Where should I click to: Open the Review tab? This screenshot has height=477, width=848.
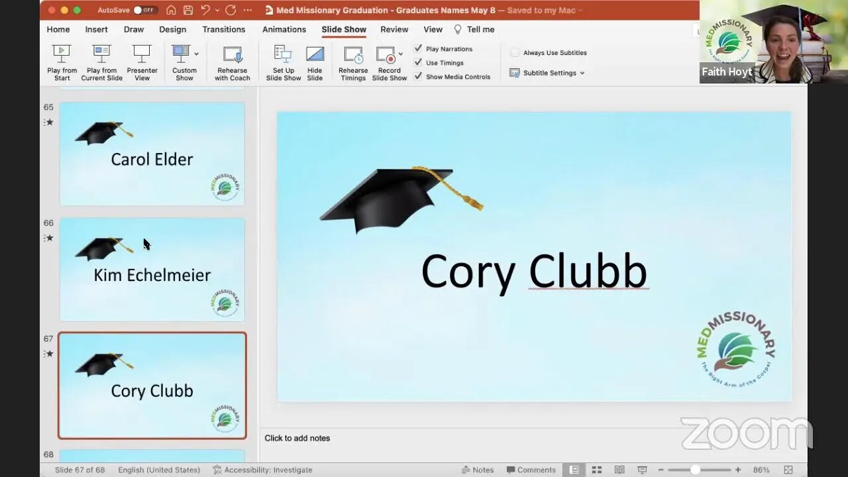click(x=394, y=29)
